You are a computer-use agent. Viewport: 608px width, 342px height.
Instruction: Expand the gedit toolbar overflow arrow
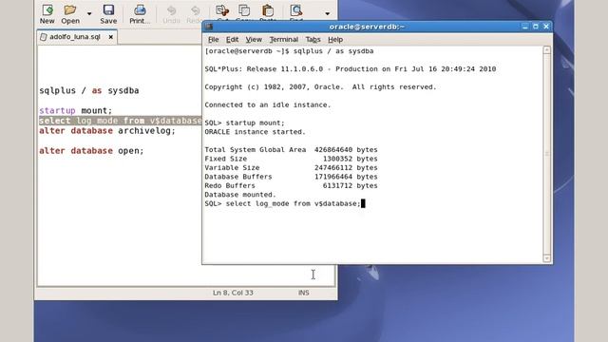pyautogui.click(x=327, y=13)
